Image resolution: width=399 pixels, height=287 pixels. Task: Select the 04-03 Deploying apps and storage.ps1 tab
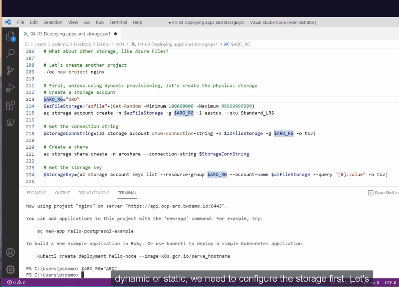pyautogui.click(x=70, y=34)
